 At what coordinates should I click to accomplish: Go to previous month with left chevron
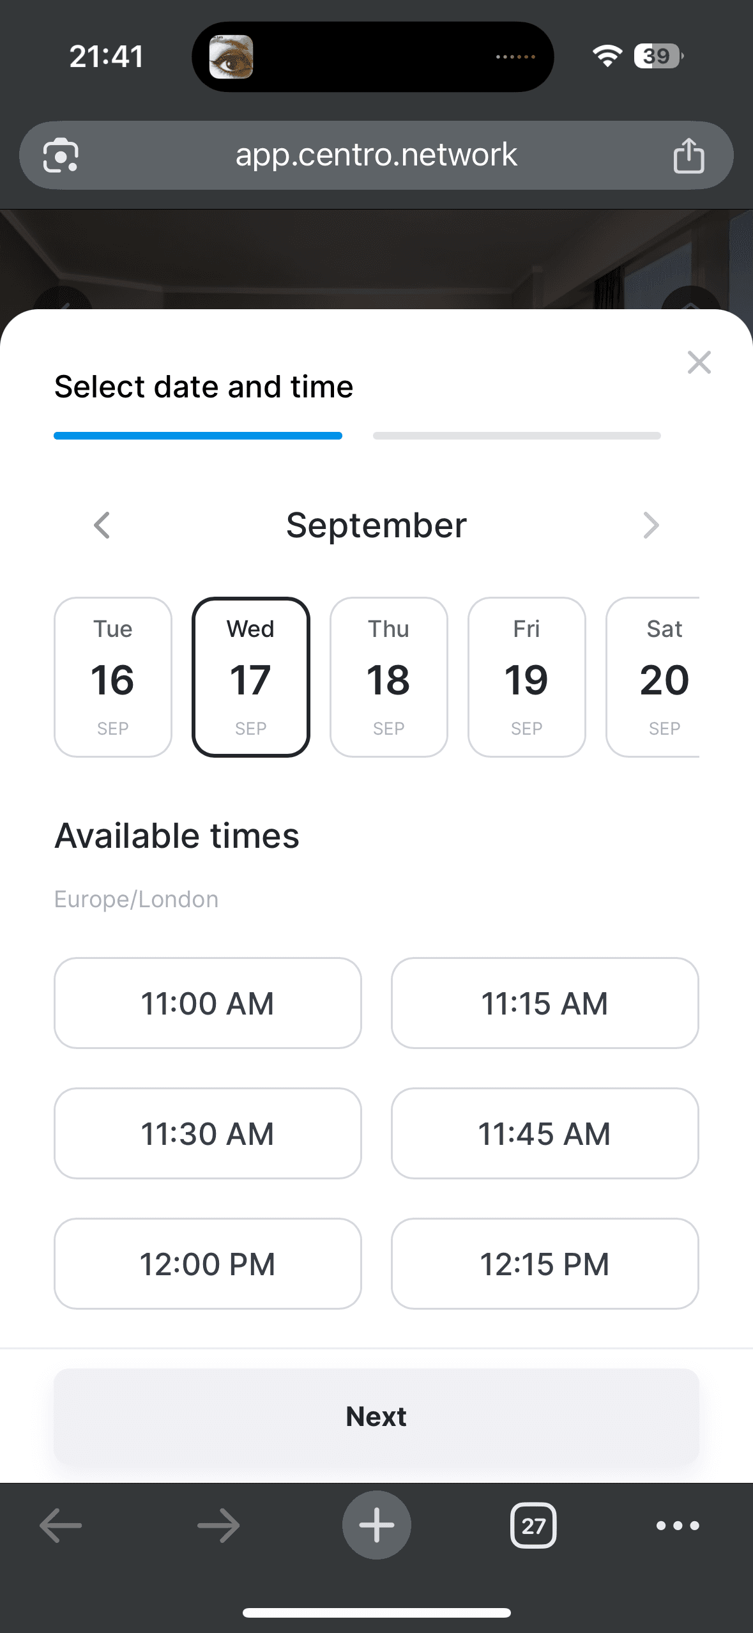click(x=102, y=525)
